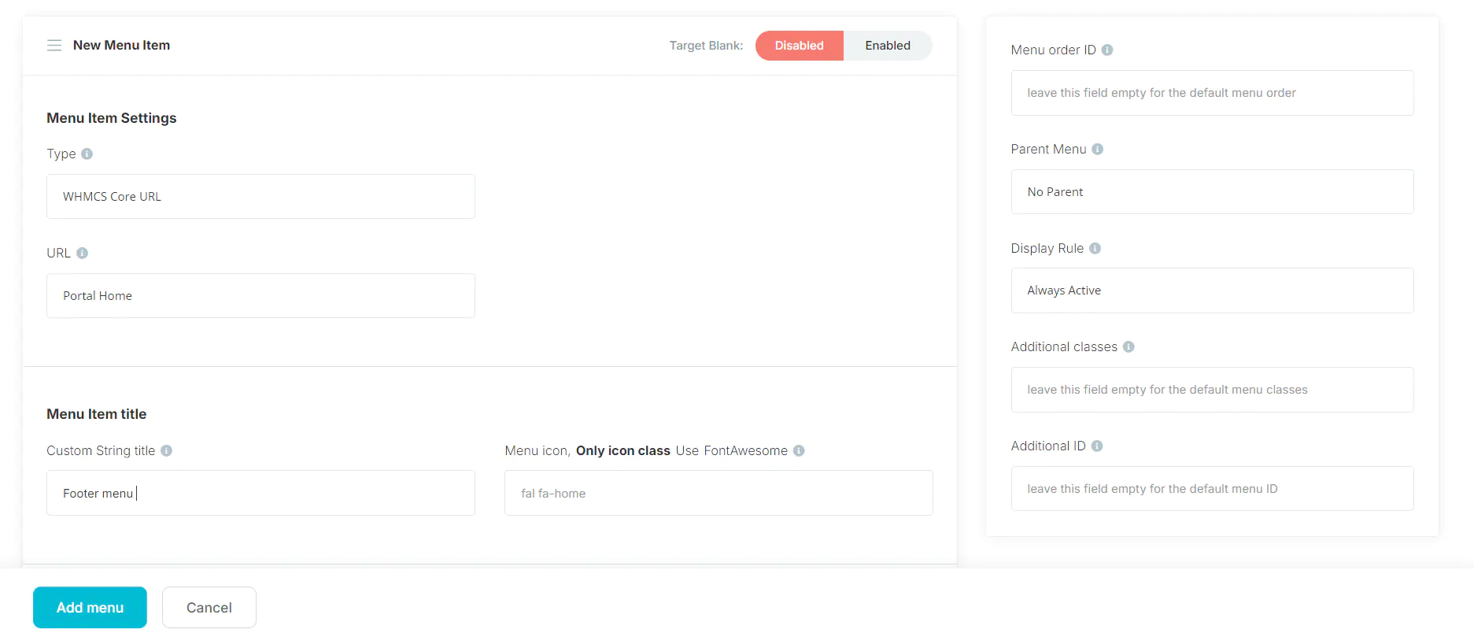Open the Type dropdown showing WHMCS Core URL
Viewport: 1474px width, 633px height.
click(x=260, y=197)
